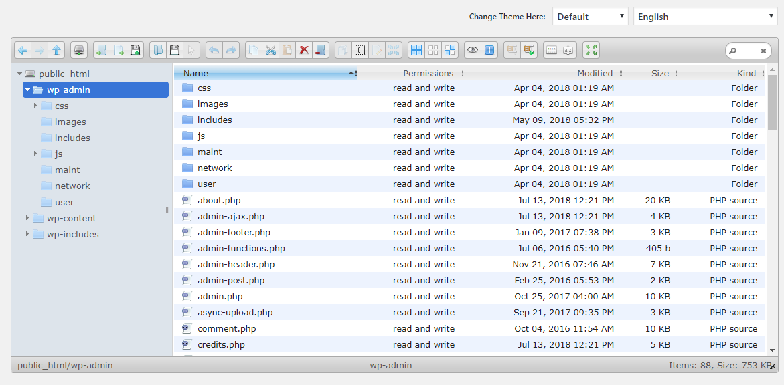Screen dimensions: 784x385
Task: Click the view mode icon in toolbar
Action: (552, 50)
